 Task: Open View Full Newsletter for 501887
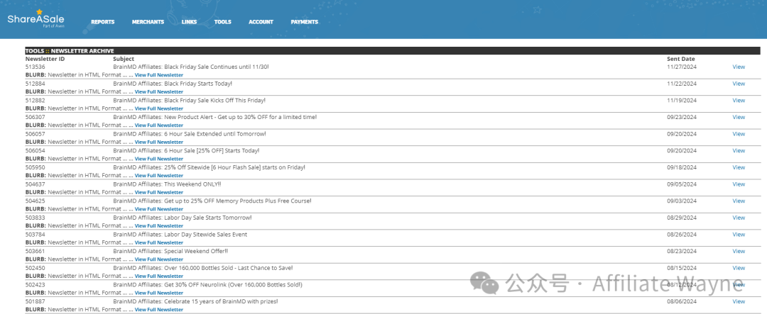159,310
